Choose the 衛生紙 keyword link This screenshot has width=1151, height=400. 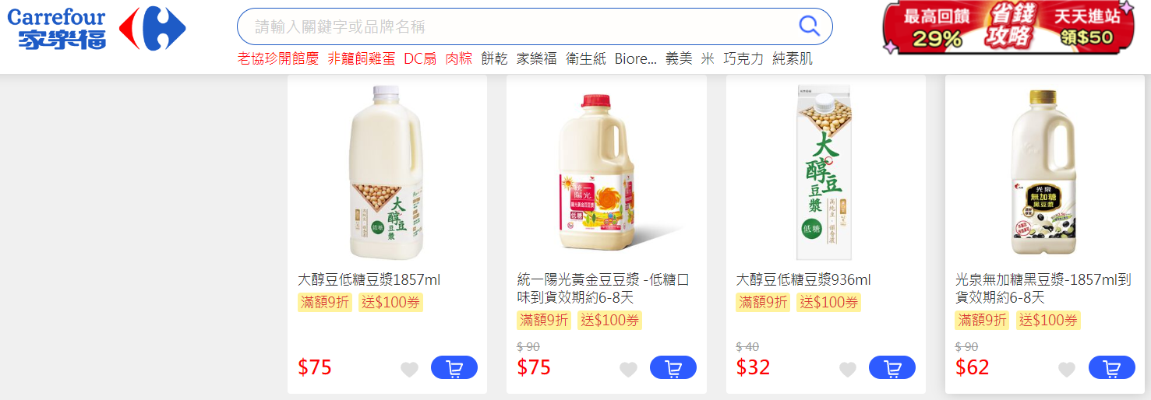coord(585,58)
